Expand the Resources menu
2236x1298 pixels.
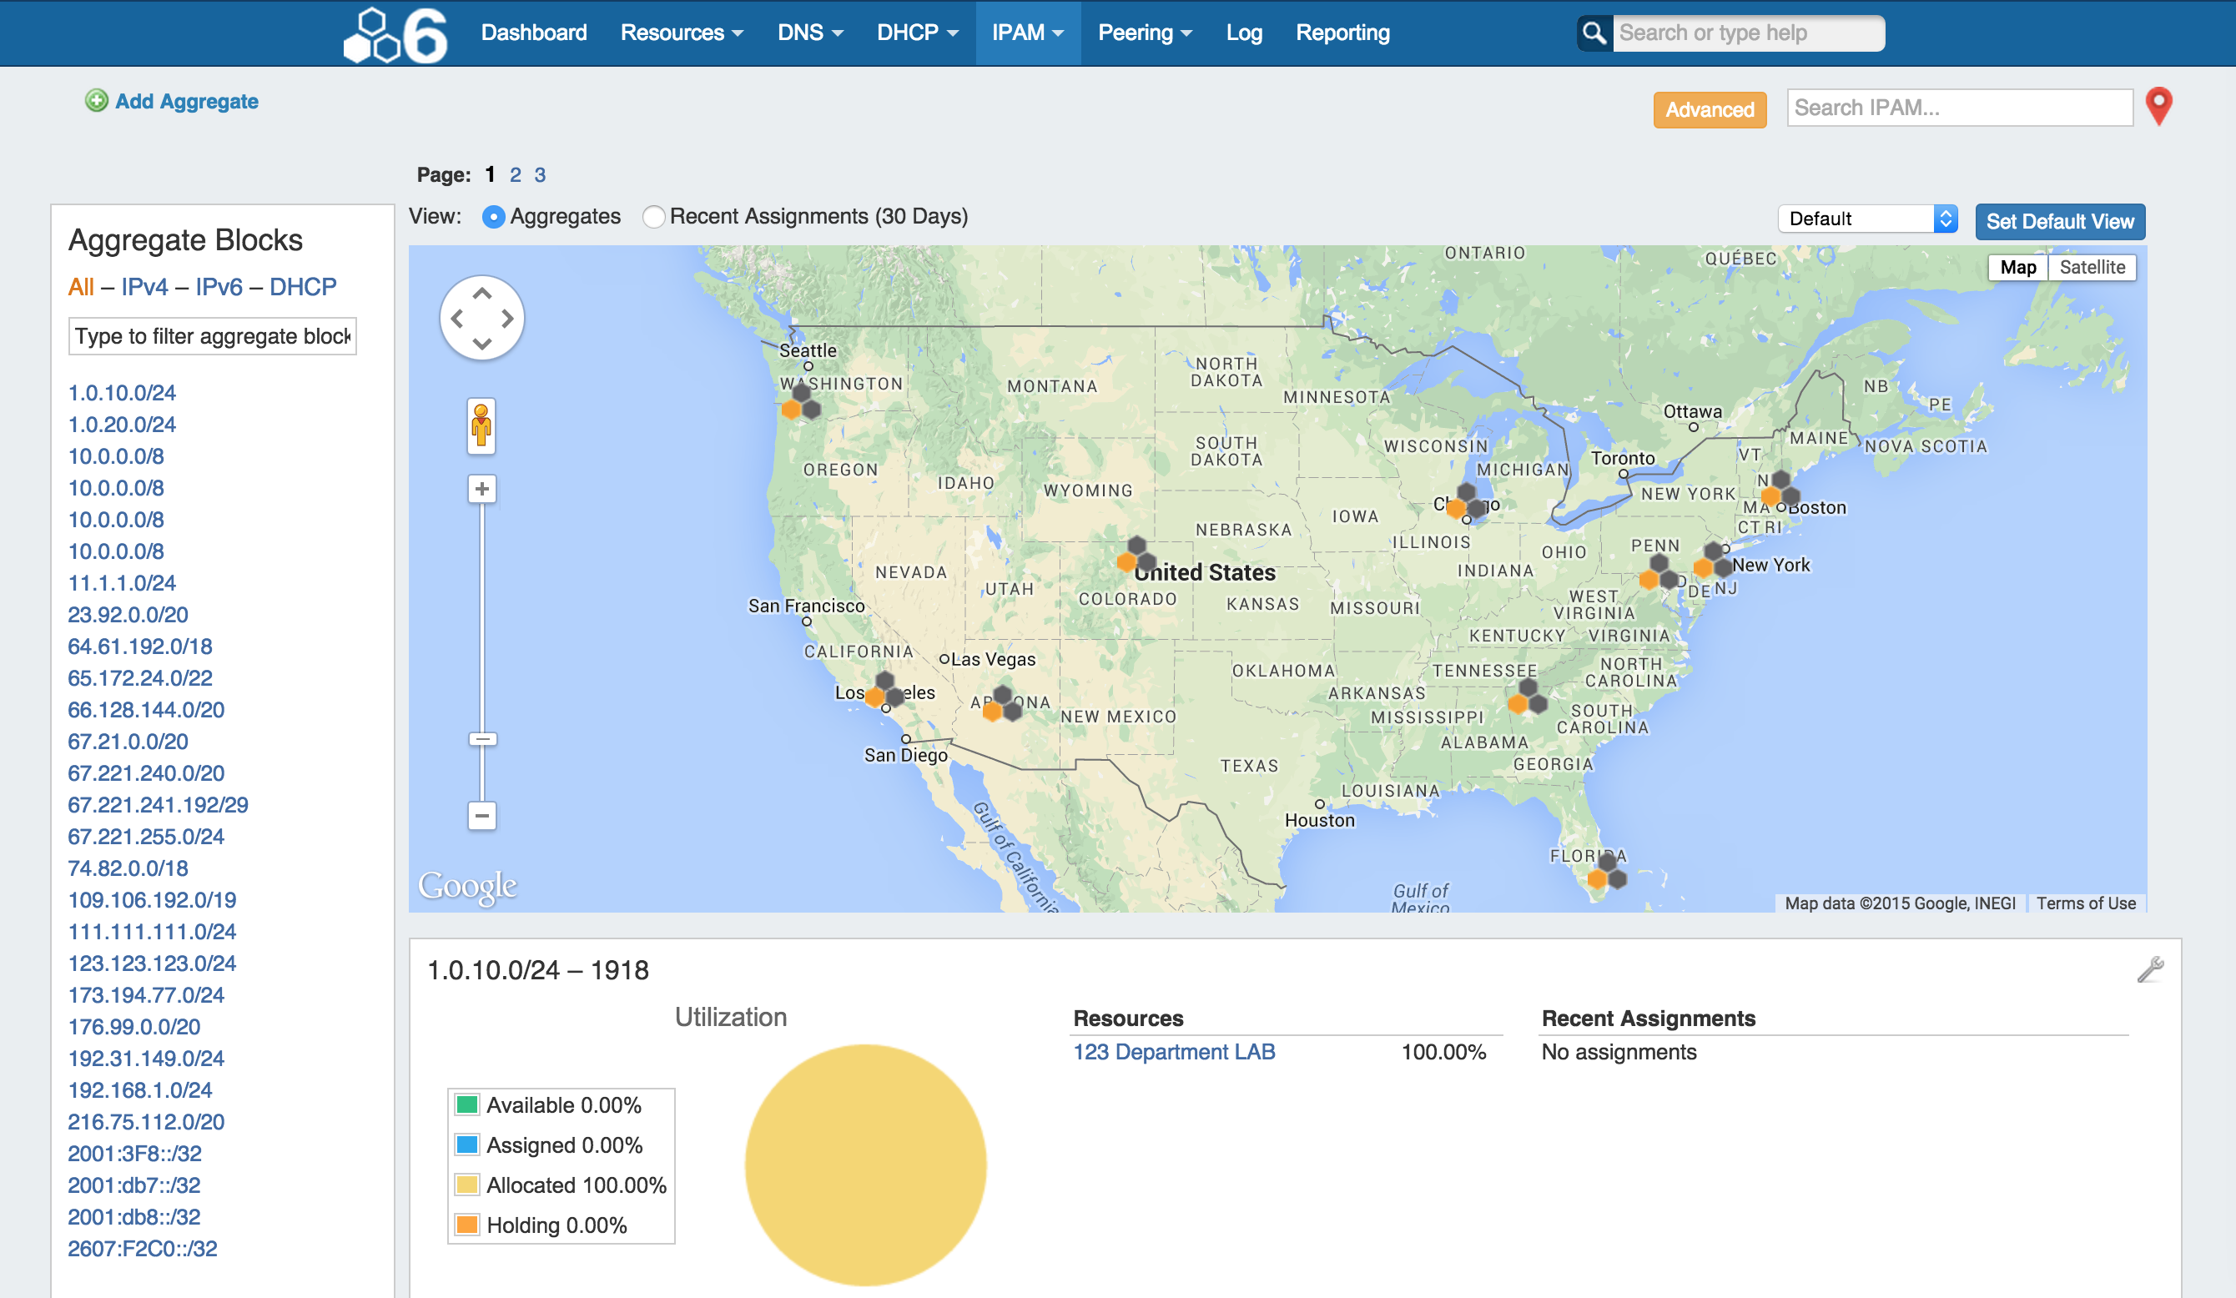coord(681,33)
